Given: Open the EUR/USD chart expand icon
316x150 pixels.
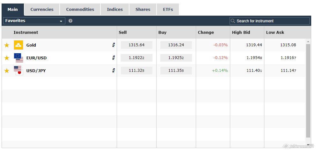Looking at the screenshot, I should (114, 58).
